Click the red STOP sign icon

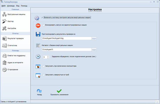pyautogui.click(x=38, y=25)
